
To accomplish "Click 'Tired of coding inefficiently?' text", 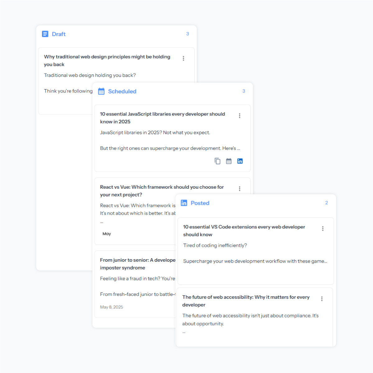I will pyautogui.click(x=215, y=246).
